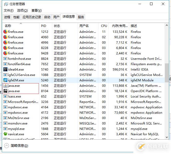Click the Firefox icon for PID 8228
171x154 pixels.
click(5, 48)
